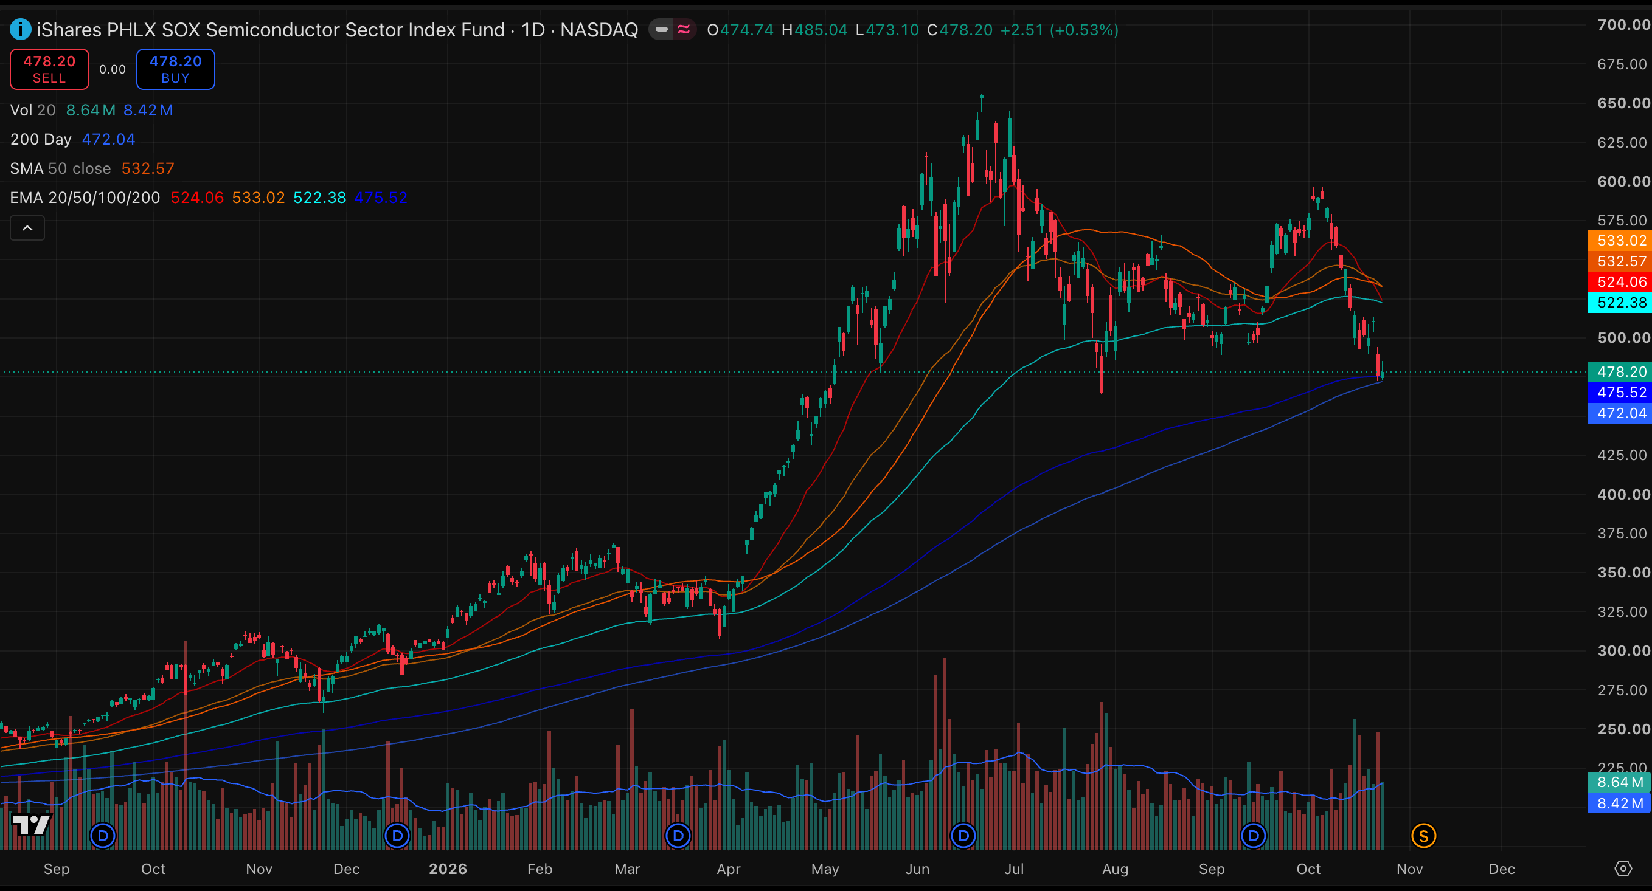Open the September 2026 dividend marker
Screen dimensions: 1652x891
pyautogui.click(x=1253, y=836)
